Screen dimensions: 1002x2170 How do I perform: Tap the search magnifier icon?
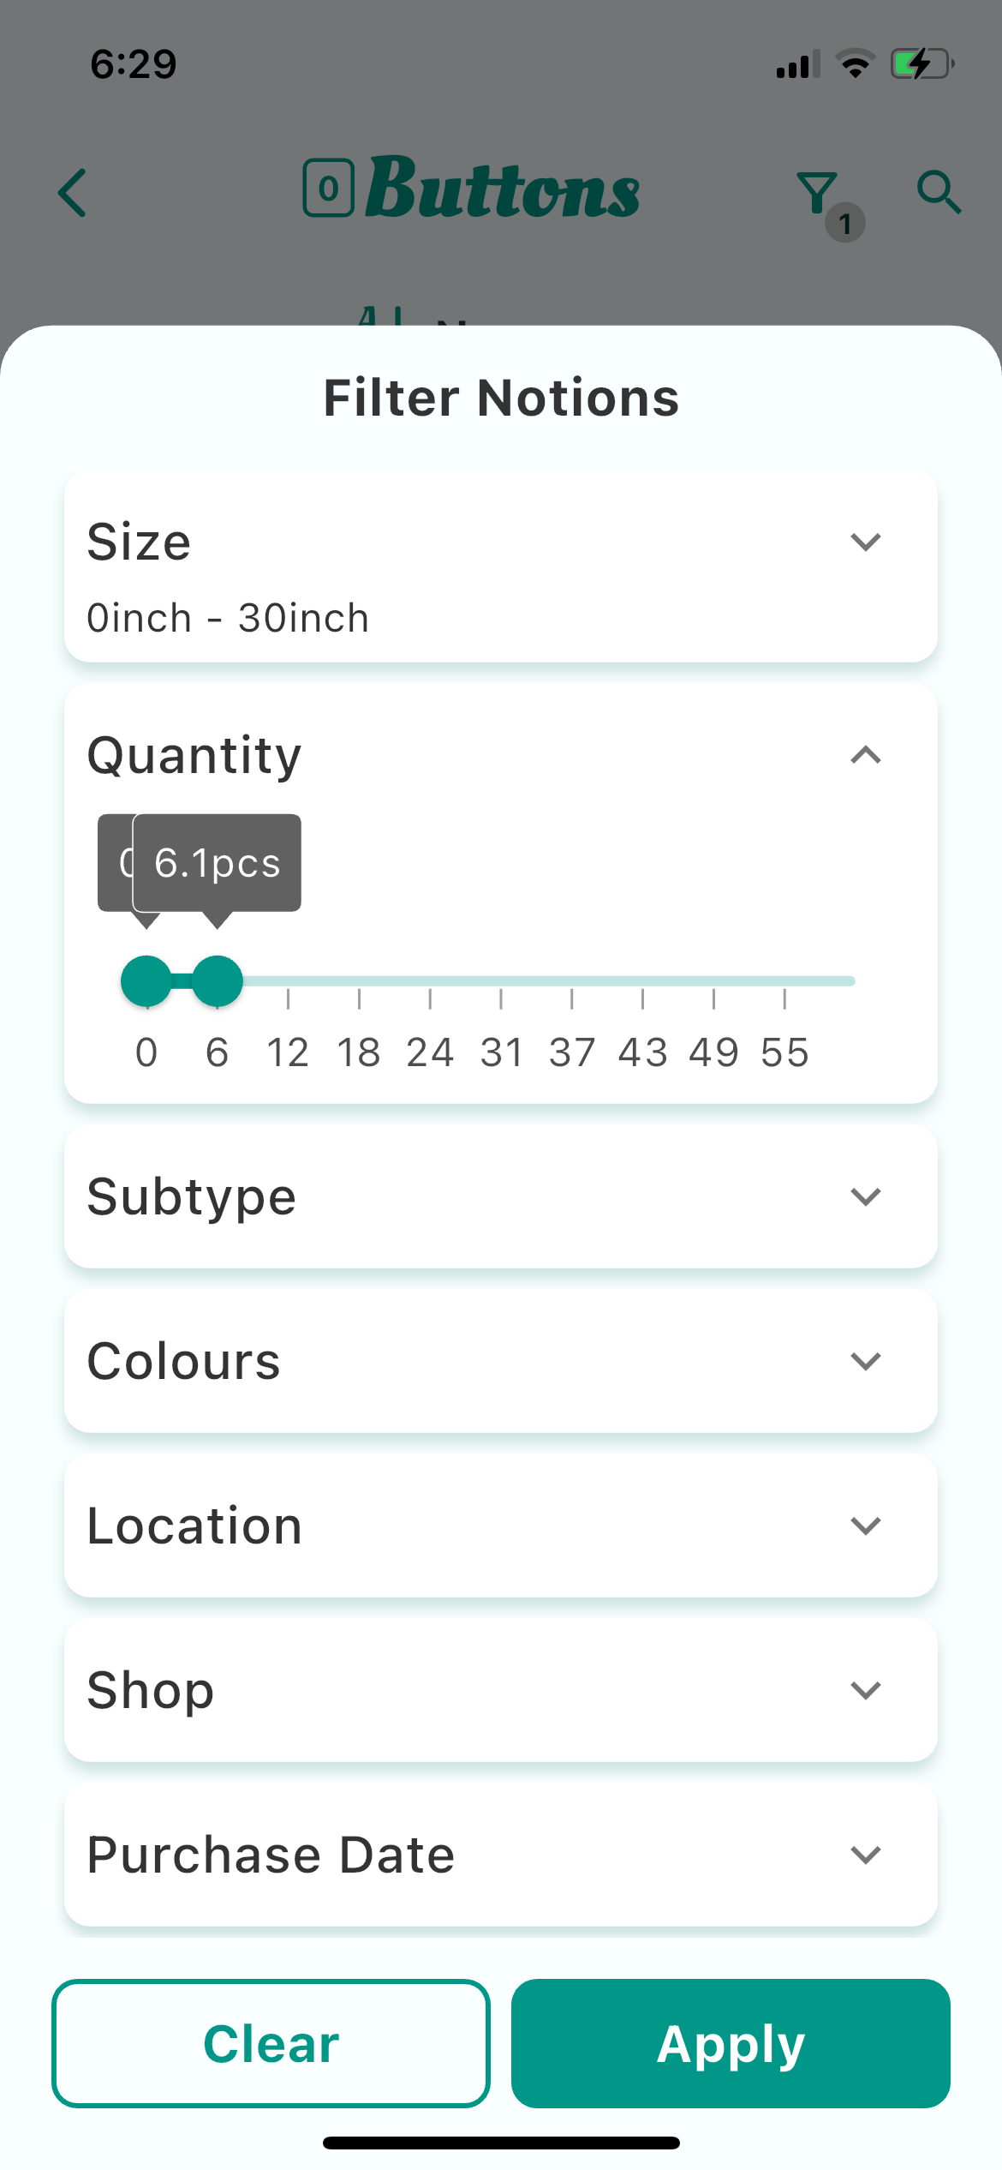tap(939, 192)
